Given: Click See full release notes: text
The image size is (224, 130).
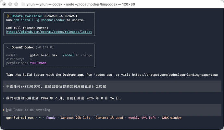Looking at the screenshot, I should tap(27, 28).
